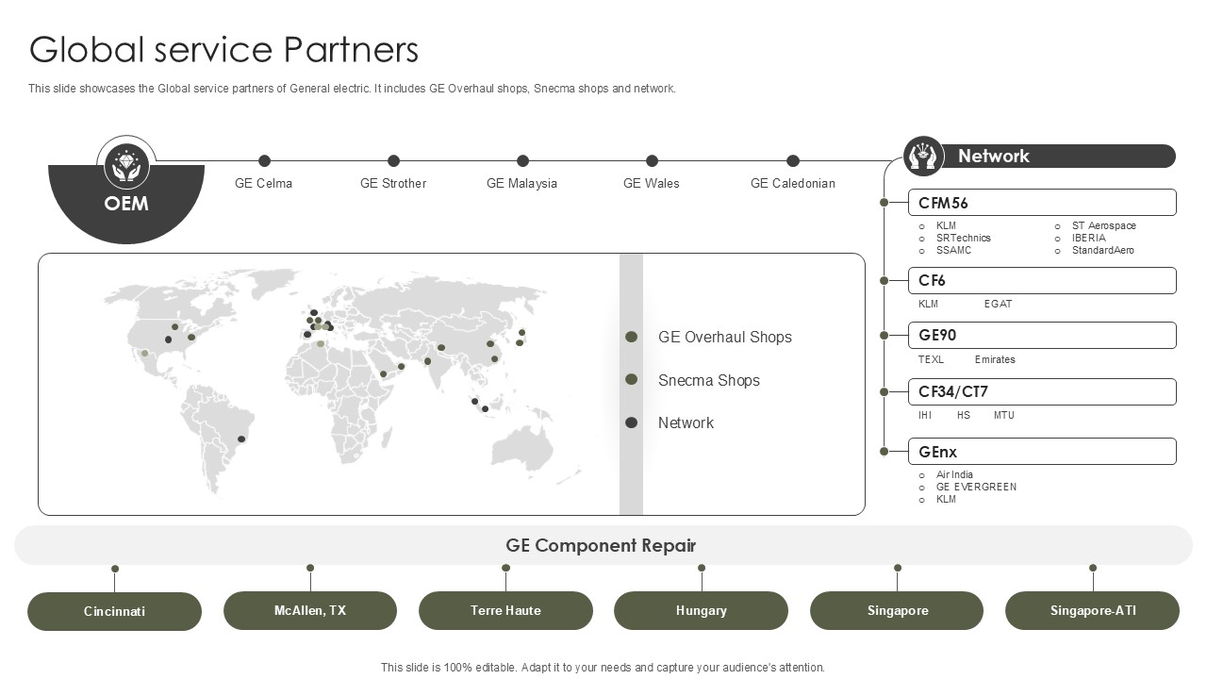The image size is (1207, 679).
Task: Click the GE Wales label
Action: (x=651, y=183)
